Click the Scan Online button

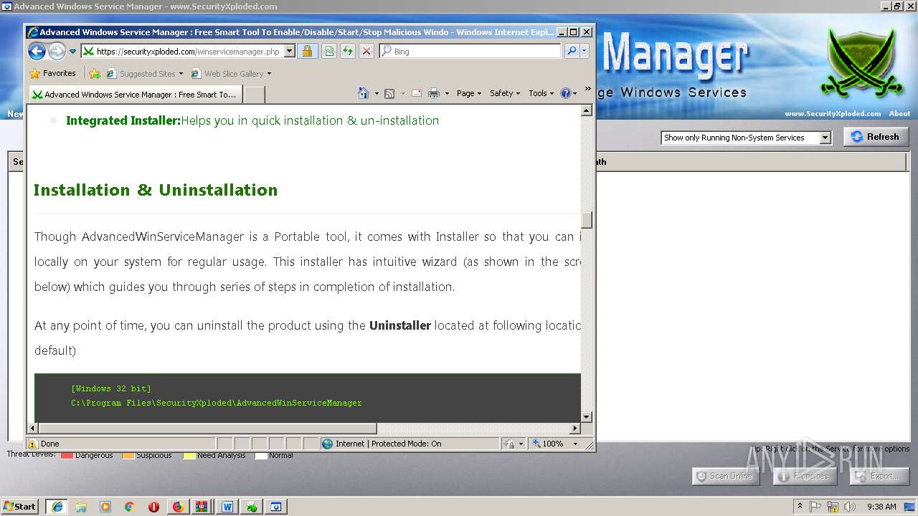tap(724, 476)
